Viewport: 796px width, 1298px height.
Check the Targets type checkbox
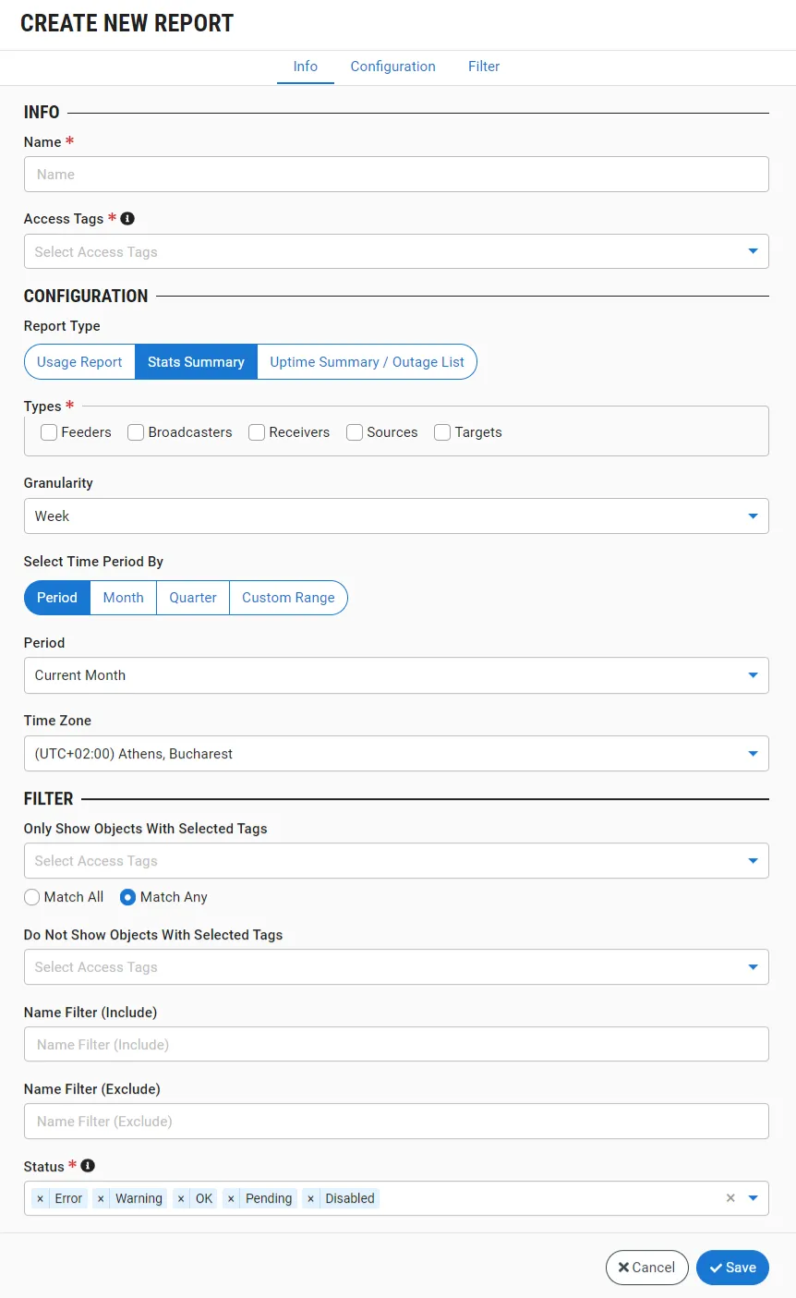(x=442, y=432)
